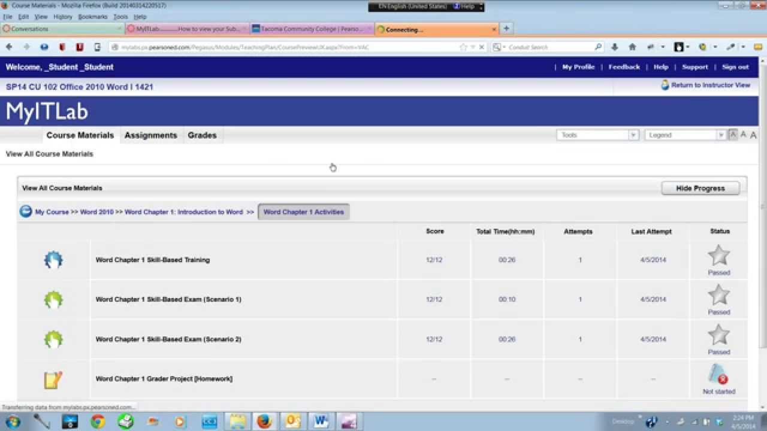Click the Word Chapter 1 Activities breadcrumb

point(304,212)
